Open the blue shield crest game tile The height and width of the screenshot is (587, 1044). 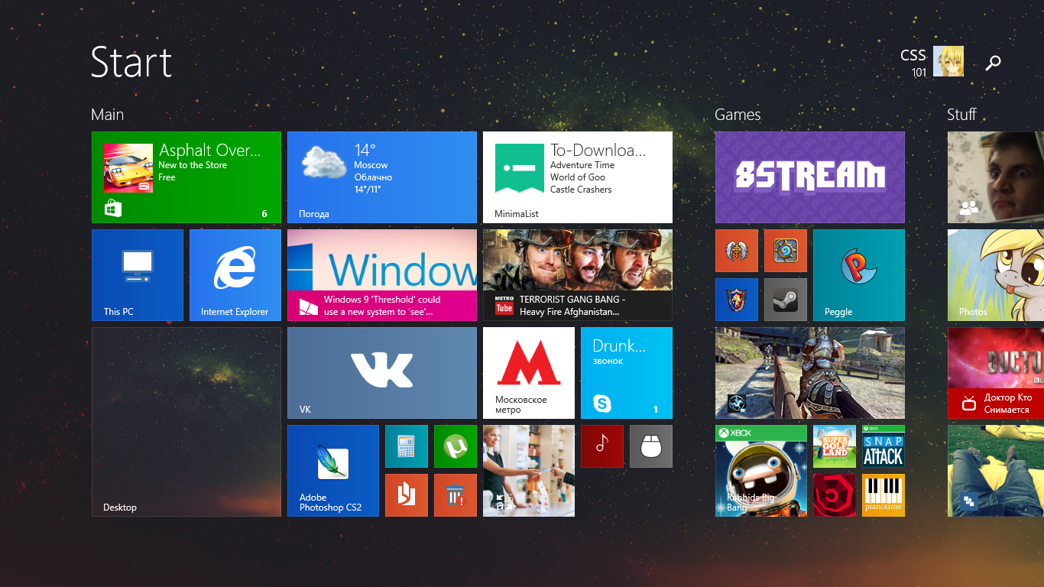tap(737, 300)
